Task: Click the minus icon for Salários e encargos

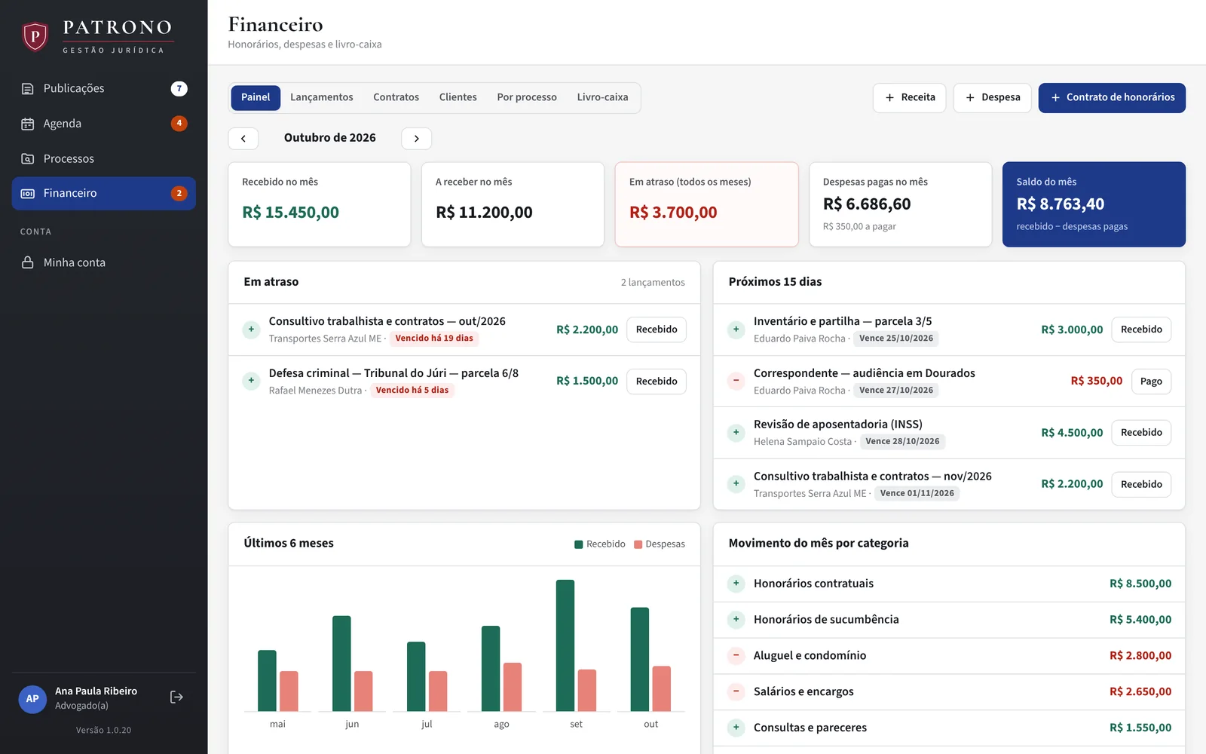Action: (x=736, y=691)
